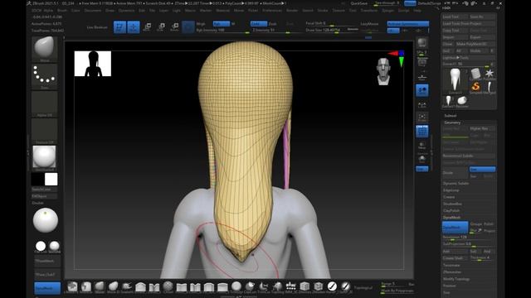Expand the ZRemesher subsection

pyautogui.click(x=452, y=272)
